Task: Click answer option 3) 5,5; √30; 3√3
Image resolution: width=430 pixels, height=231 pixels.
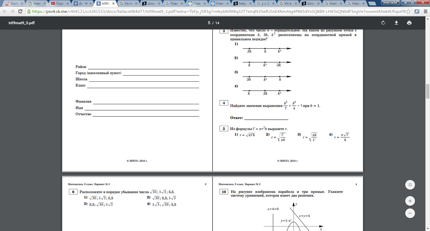Action: (98, 204)
